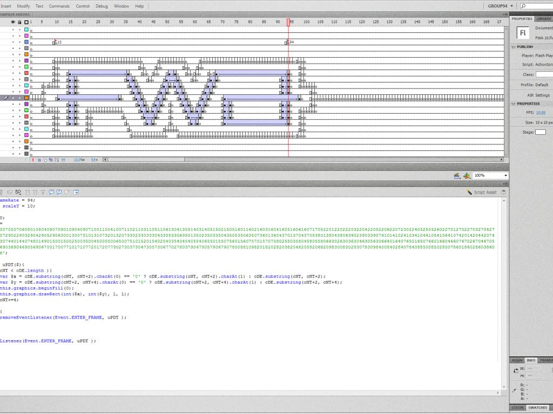This screenshot has height=414, width=553.
Task: Click inside the Class input field
Action: pyautogui.click(x=544, y=74)
